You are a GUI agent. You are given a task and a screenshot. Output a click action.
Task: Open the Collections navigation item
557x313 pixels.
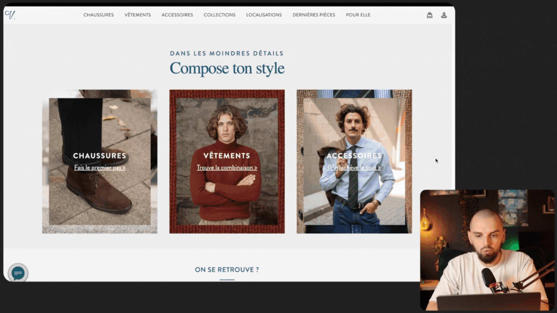click(x=219, y=15)
